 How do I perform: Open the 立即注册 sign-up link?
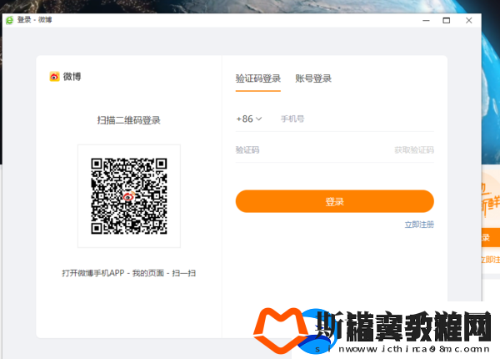click(419, 225)
